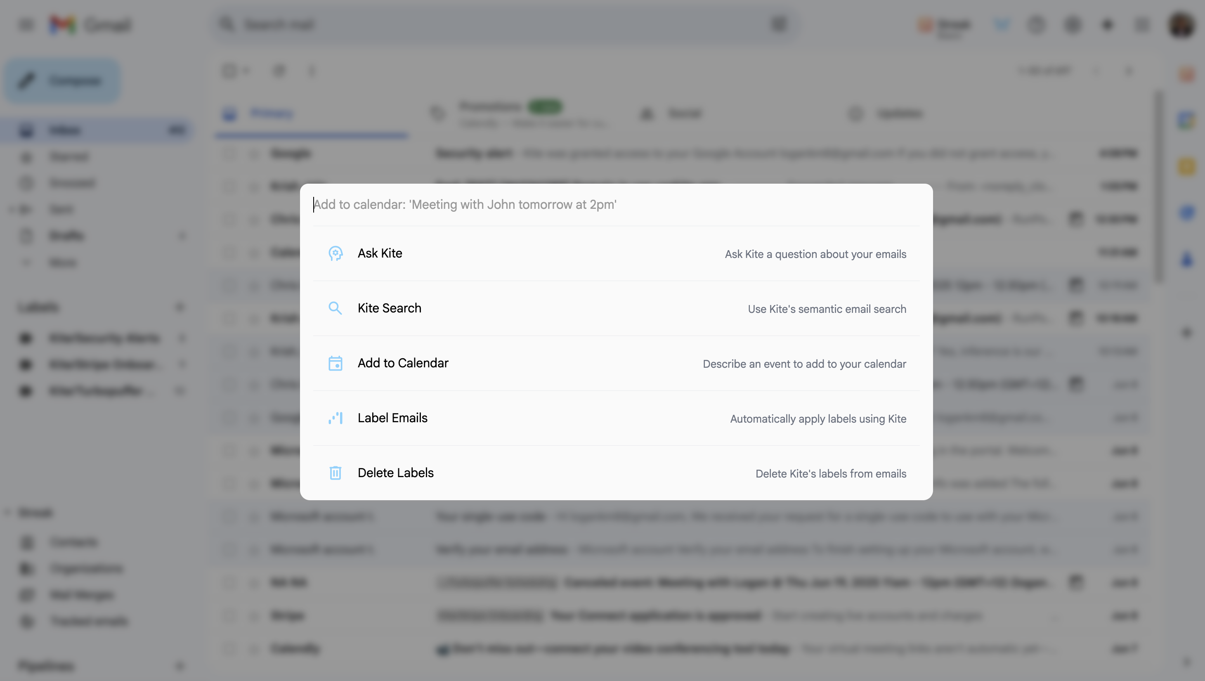The width and height of the screenshot is (1205, 681).
Task: Open search options filter icon
Action: point(779,24)
